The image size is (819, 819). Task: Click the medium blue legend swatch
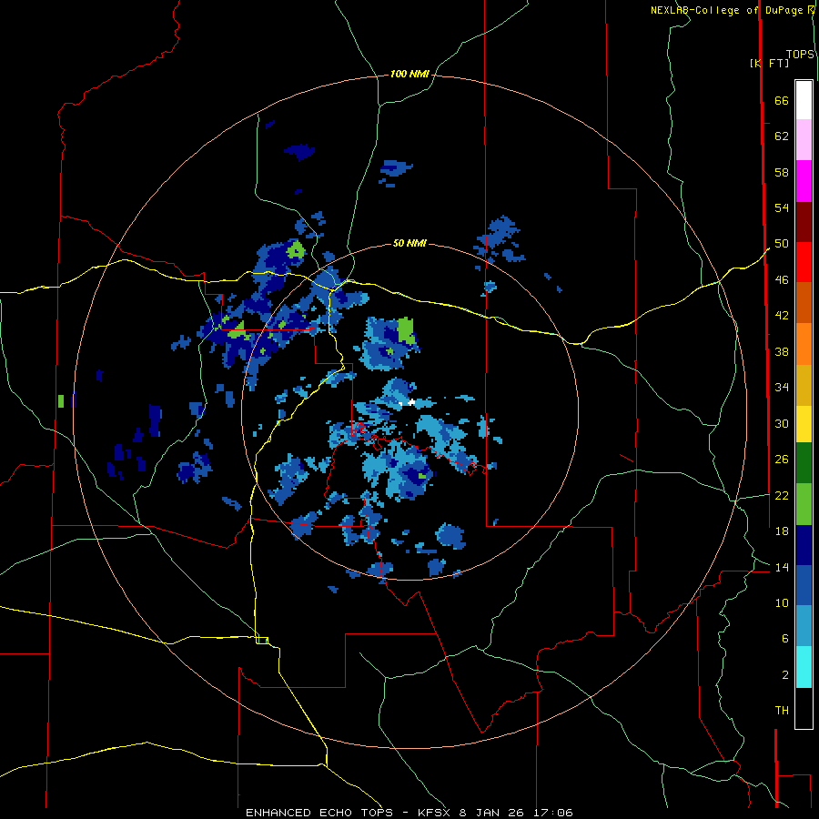coord(804,585)
